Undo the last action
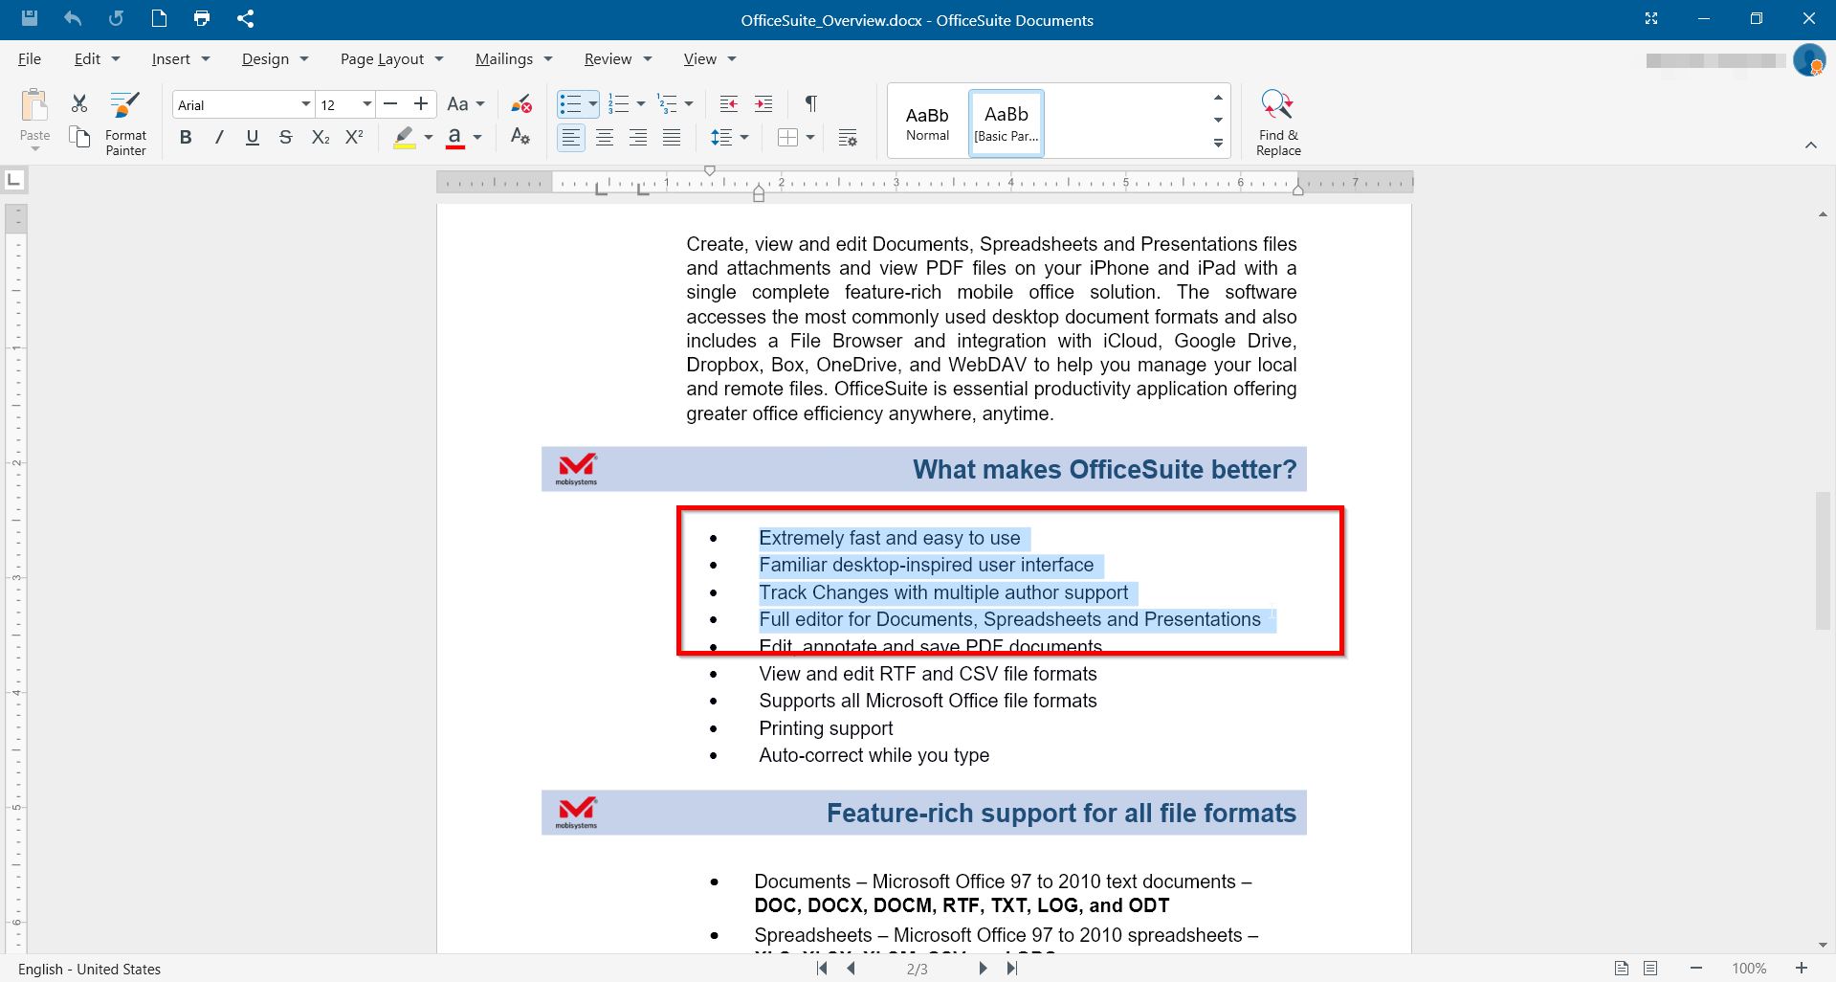Image resolution: width=1836 pixels, height=982 pixels. [73, 18]
